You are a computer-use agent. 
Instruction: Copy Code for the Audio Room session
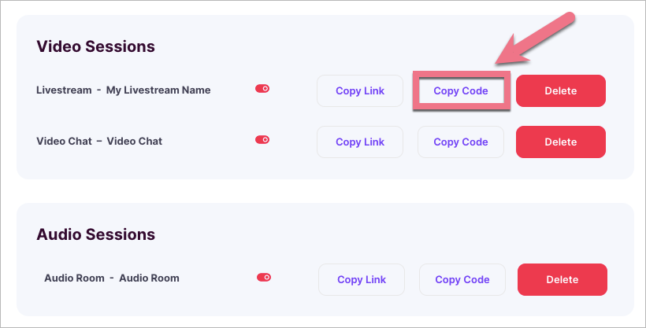462,280
